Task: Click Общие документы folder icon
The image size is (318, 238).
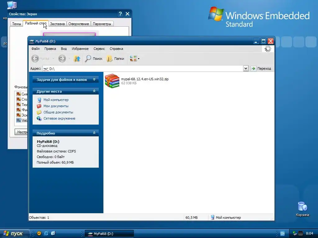Action: (x=39, y=112)
